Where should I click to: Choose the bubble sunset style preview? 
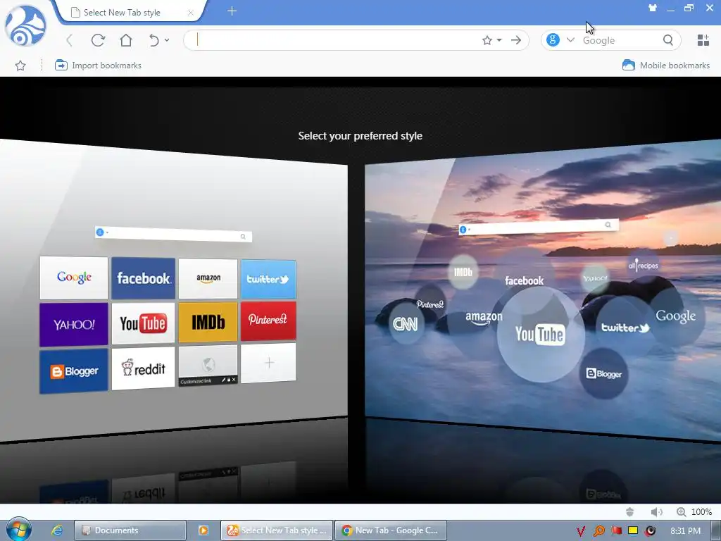click(x=543, y=290)
